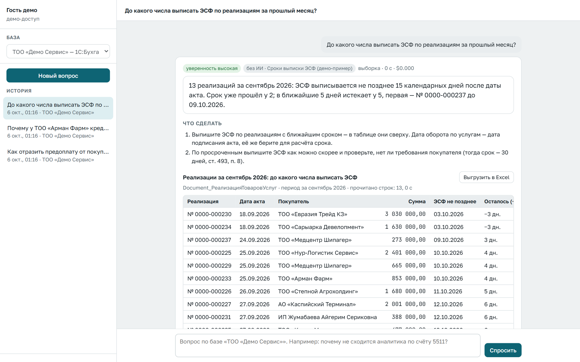
Task: Click the deadline date 09.10.2026
Action: (x=448, y=240)
